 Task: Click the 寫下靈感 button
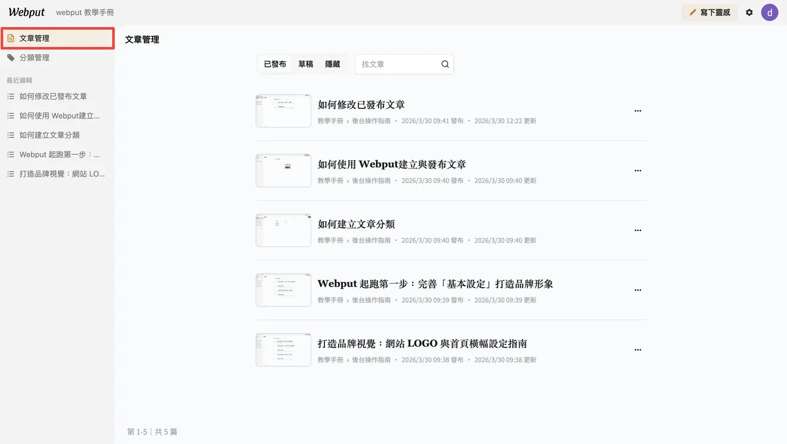click(x=709, y=13)
